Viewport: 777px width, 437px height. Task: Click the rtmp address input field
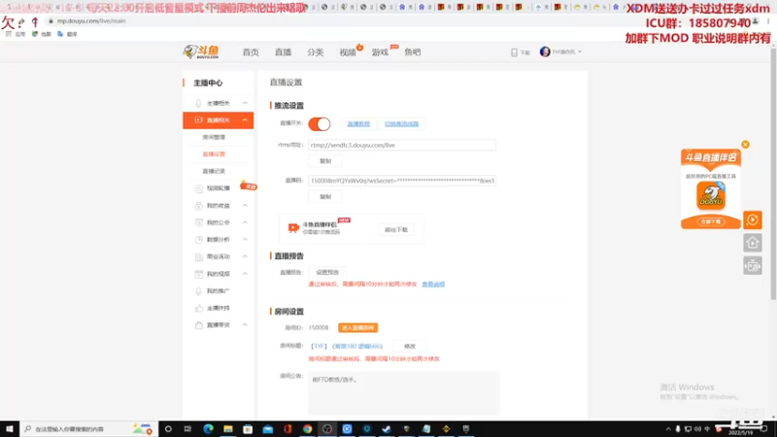(x=402, y=145)
